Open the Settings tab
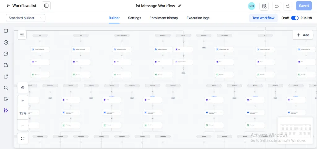This screenshot has width=317, height=149. click(135, 18)
